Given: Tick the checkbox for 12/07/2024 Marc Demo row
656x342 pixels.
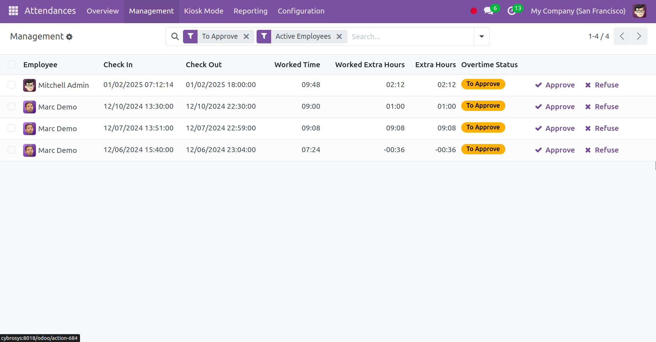Looking at the screenshot, I should pyautogui.click(x=12, y=128).
